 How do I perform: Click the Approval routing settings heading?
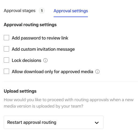(30, 25)
